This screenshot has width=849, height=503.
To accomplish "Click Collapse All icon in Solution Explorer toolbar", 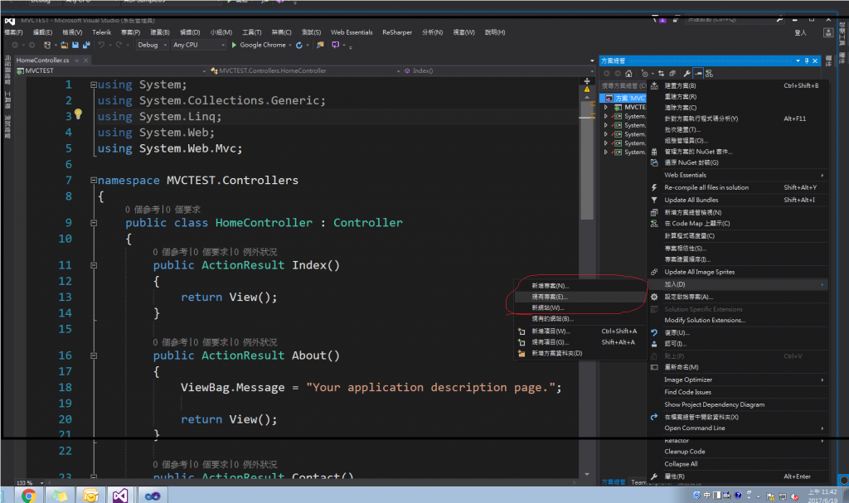I will 672,74.
